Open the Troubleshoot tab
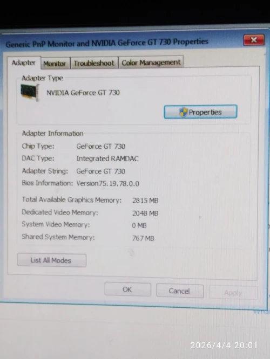 tap(94, 63)
